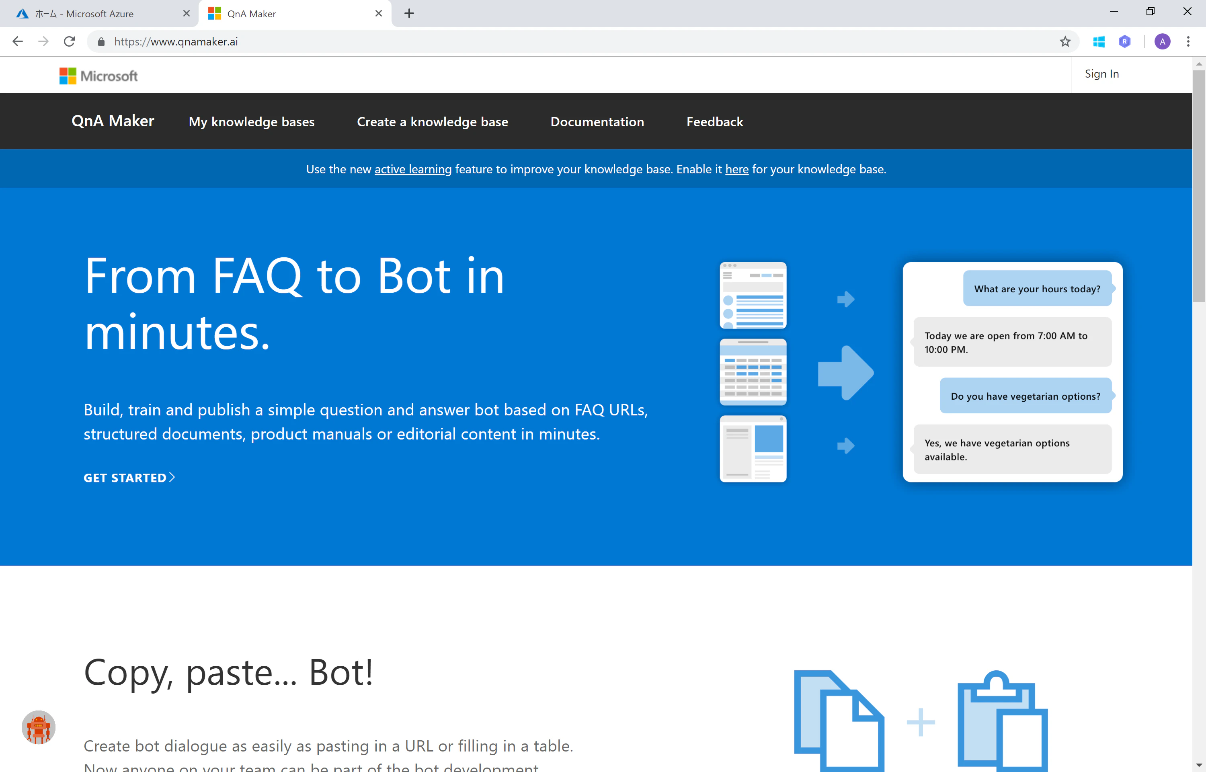Close the QnA Maker tab
This screenshot has height=772, width=1206.
[x=379, y=14]
